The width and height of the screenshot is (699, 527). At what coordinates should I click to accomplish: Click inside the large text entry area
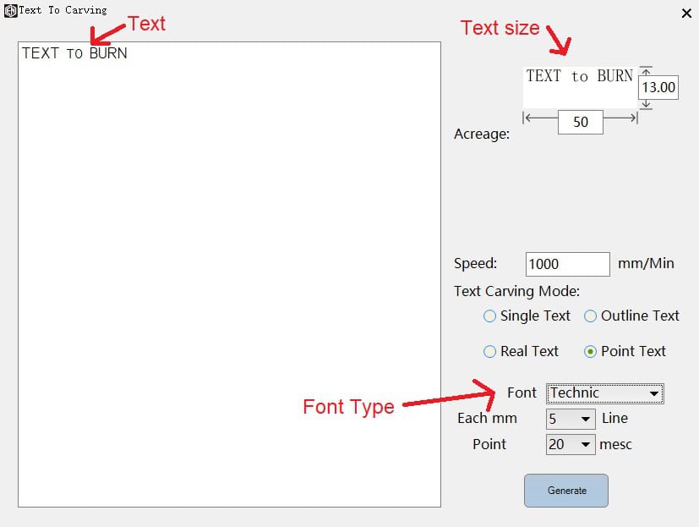click(x=229, y=274)
